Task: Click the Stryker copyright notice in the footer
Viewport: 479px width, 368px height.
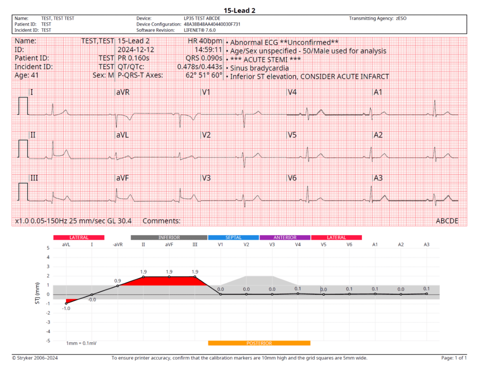Action: pyautogui.click(x=35, y=358)
